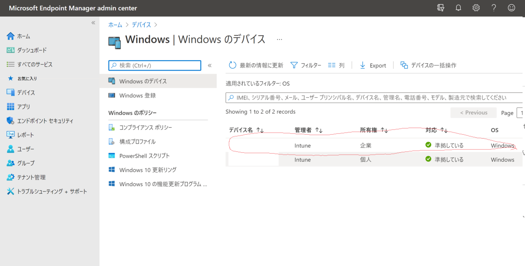Open Windows 10 の機能更新プログラム
525x266 pixels.
click(x=163, y=184)
